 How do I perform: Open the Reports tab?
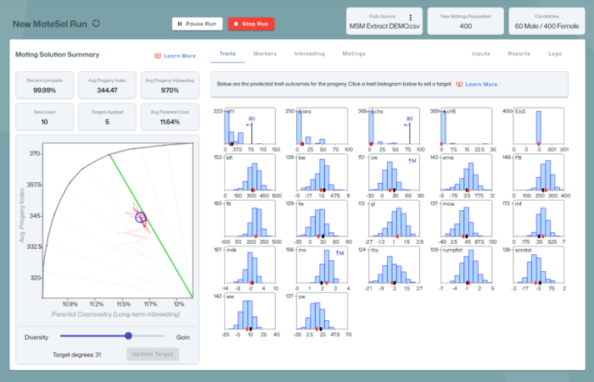(x=518, y=53)
